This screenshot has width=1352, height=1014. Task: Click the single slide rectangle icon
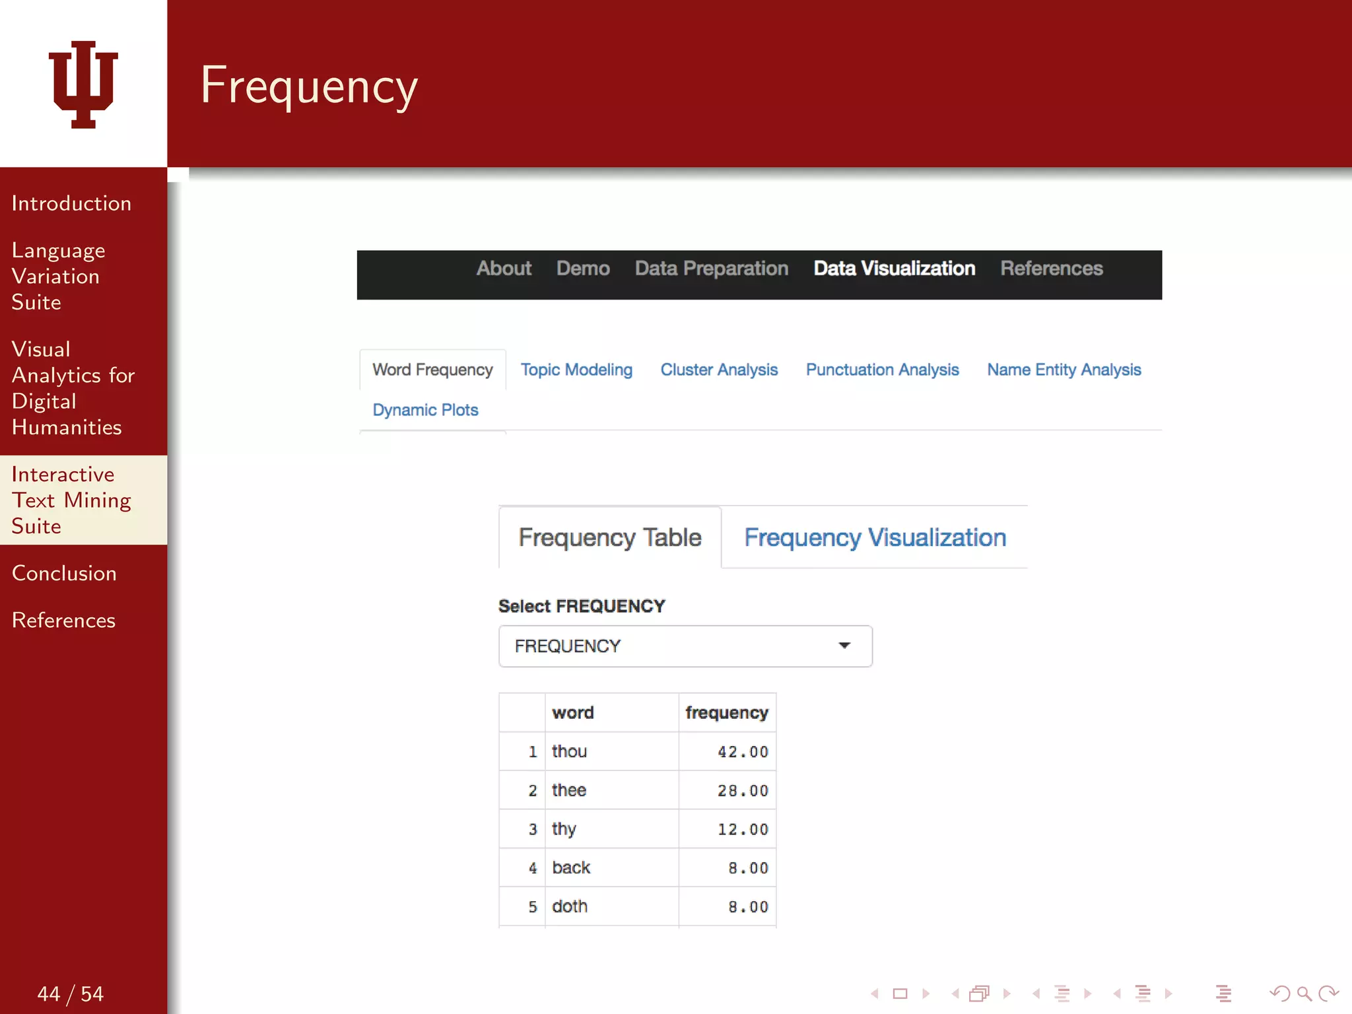pos(900,994)
